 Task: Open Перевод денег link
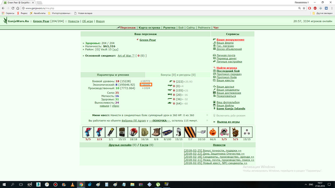(227, 58)
